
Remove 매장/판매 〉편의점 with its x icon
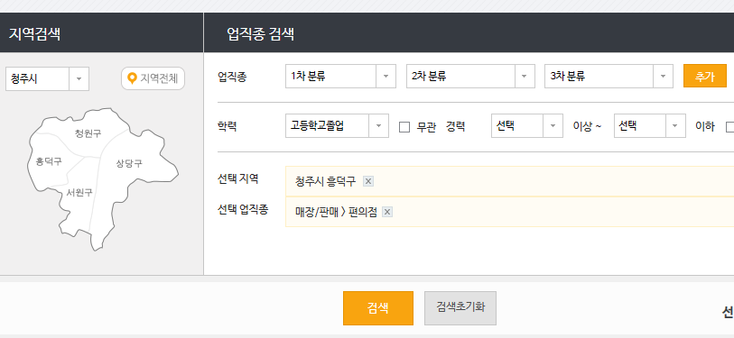point(387,212)
